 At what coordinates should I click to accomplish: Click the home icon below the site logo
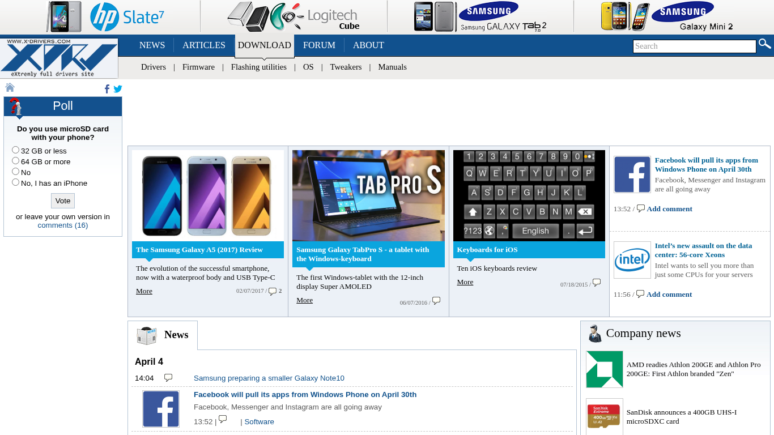pos(10,87)
